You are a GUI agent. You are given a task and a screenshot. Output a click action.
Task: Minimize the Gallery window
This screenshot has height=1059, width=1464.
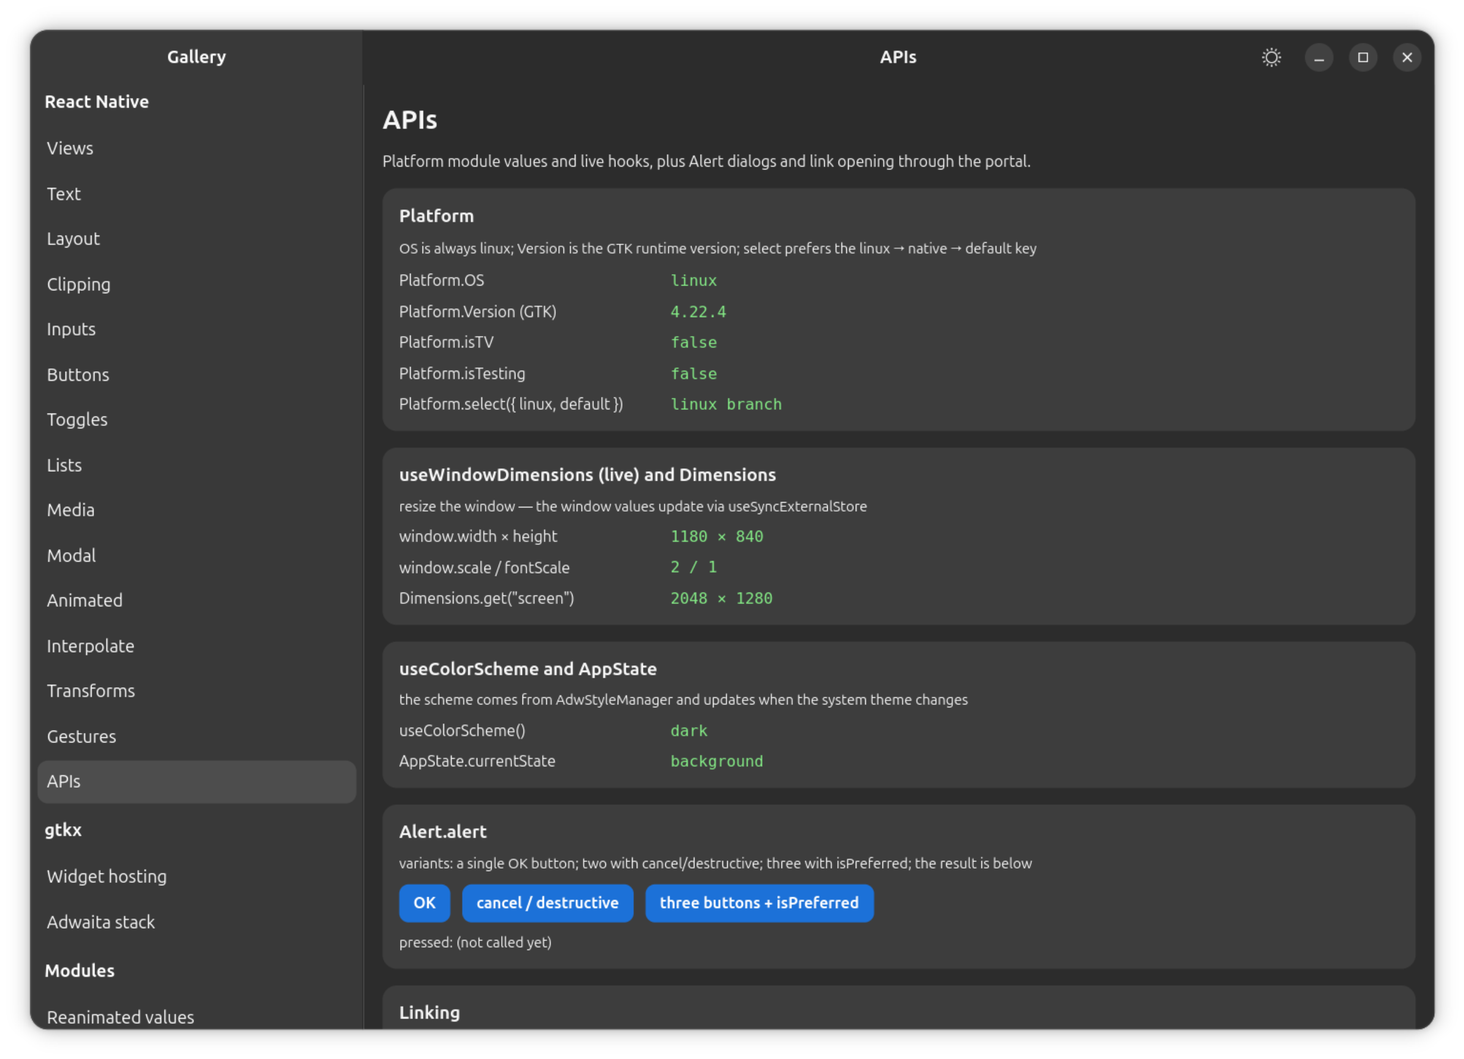(1319, 58)
